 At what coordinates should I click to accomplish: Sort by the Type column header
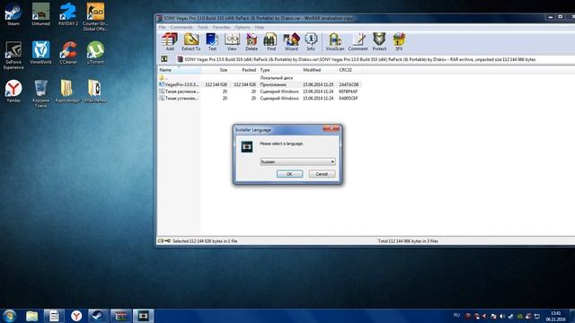(279, 70)
